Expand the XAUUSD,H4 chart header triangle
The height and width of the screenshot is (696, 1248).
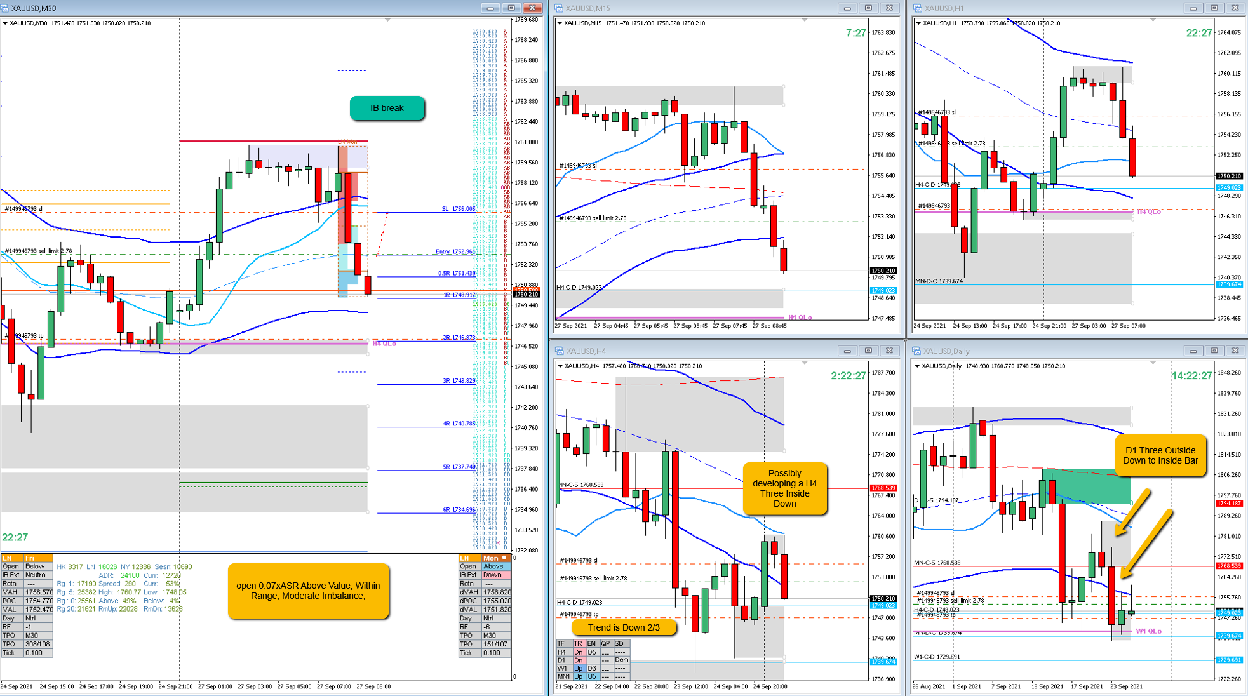tap(560, 366)
